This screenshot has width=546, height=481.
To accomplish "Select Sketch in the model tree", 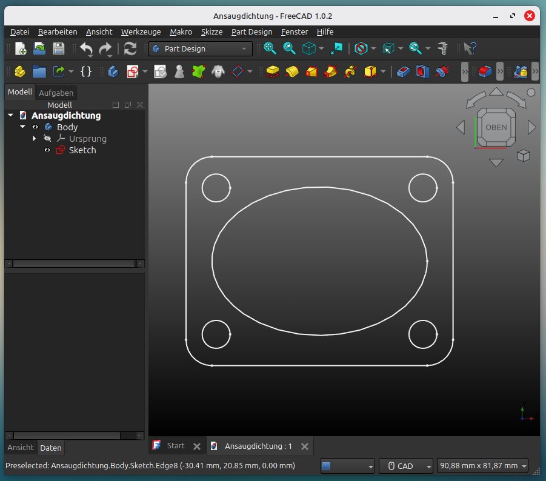I will [82, 150].
